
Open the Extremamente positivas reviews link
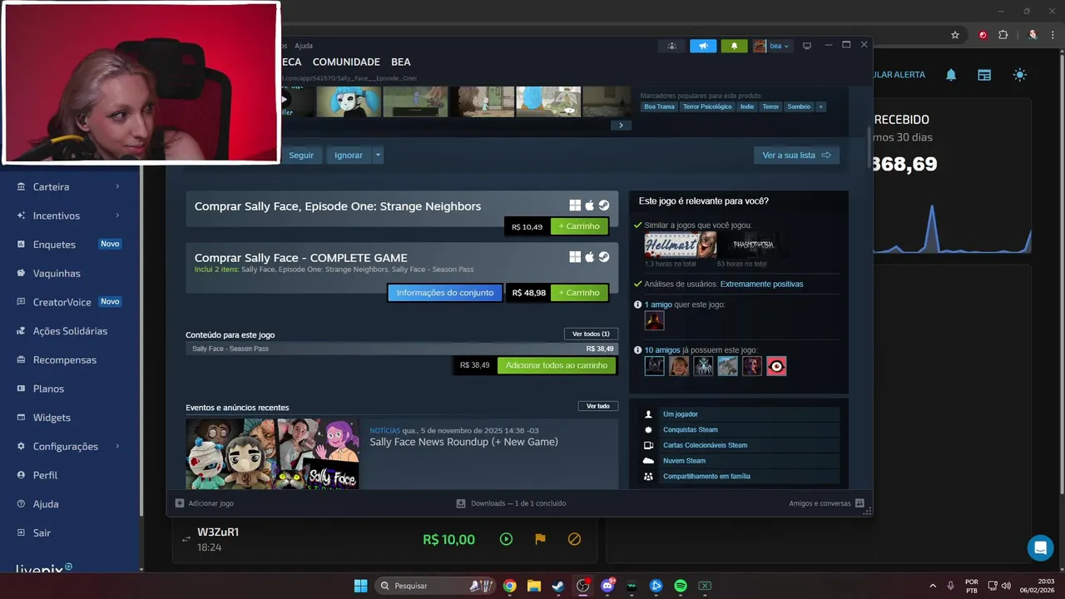761,284
